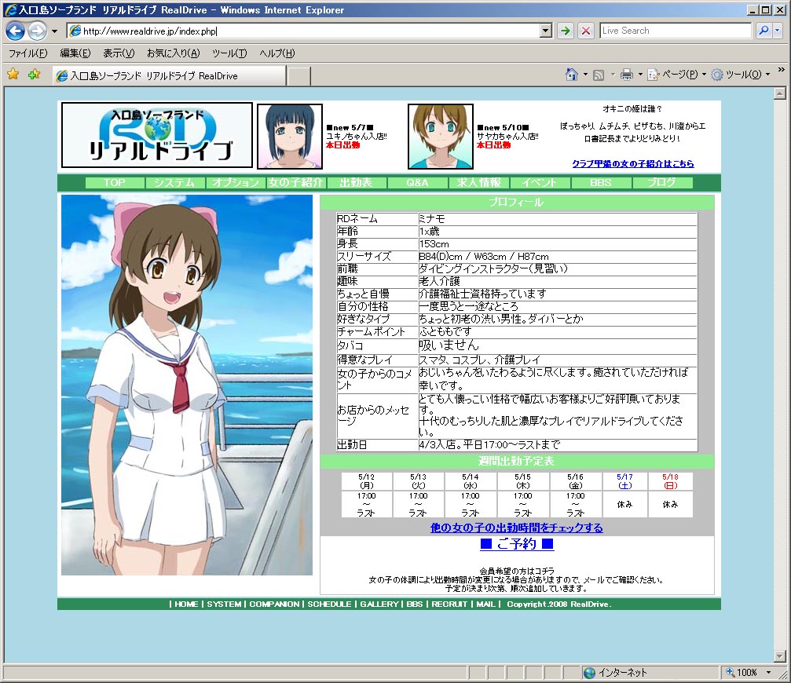The image size is (791, 683).
Task: Click the blue-haired girl thumbnail
Action: 290,137
